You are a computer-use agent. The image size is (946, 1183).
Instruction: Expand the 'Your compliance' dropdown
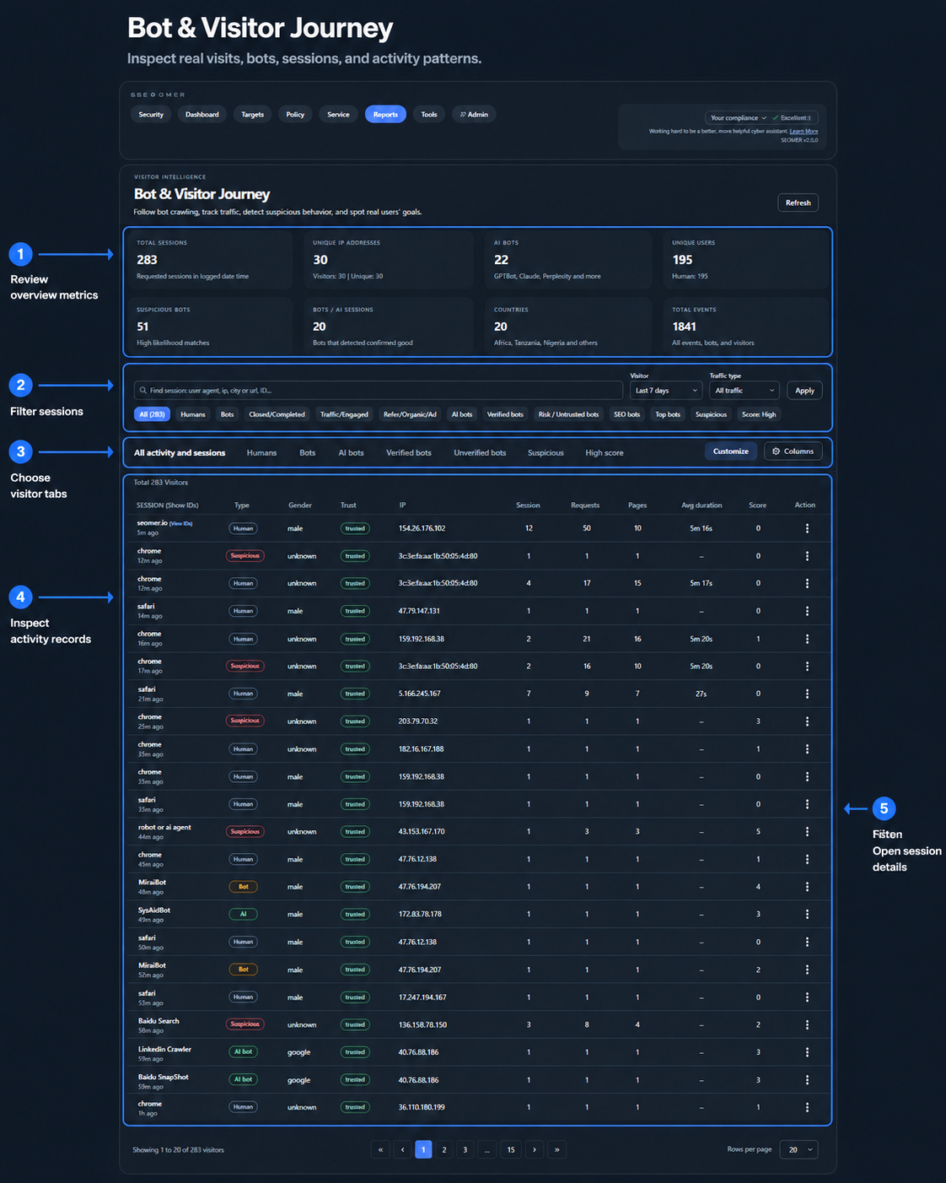[x=739, y=118]
